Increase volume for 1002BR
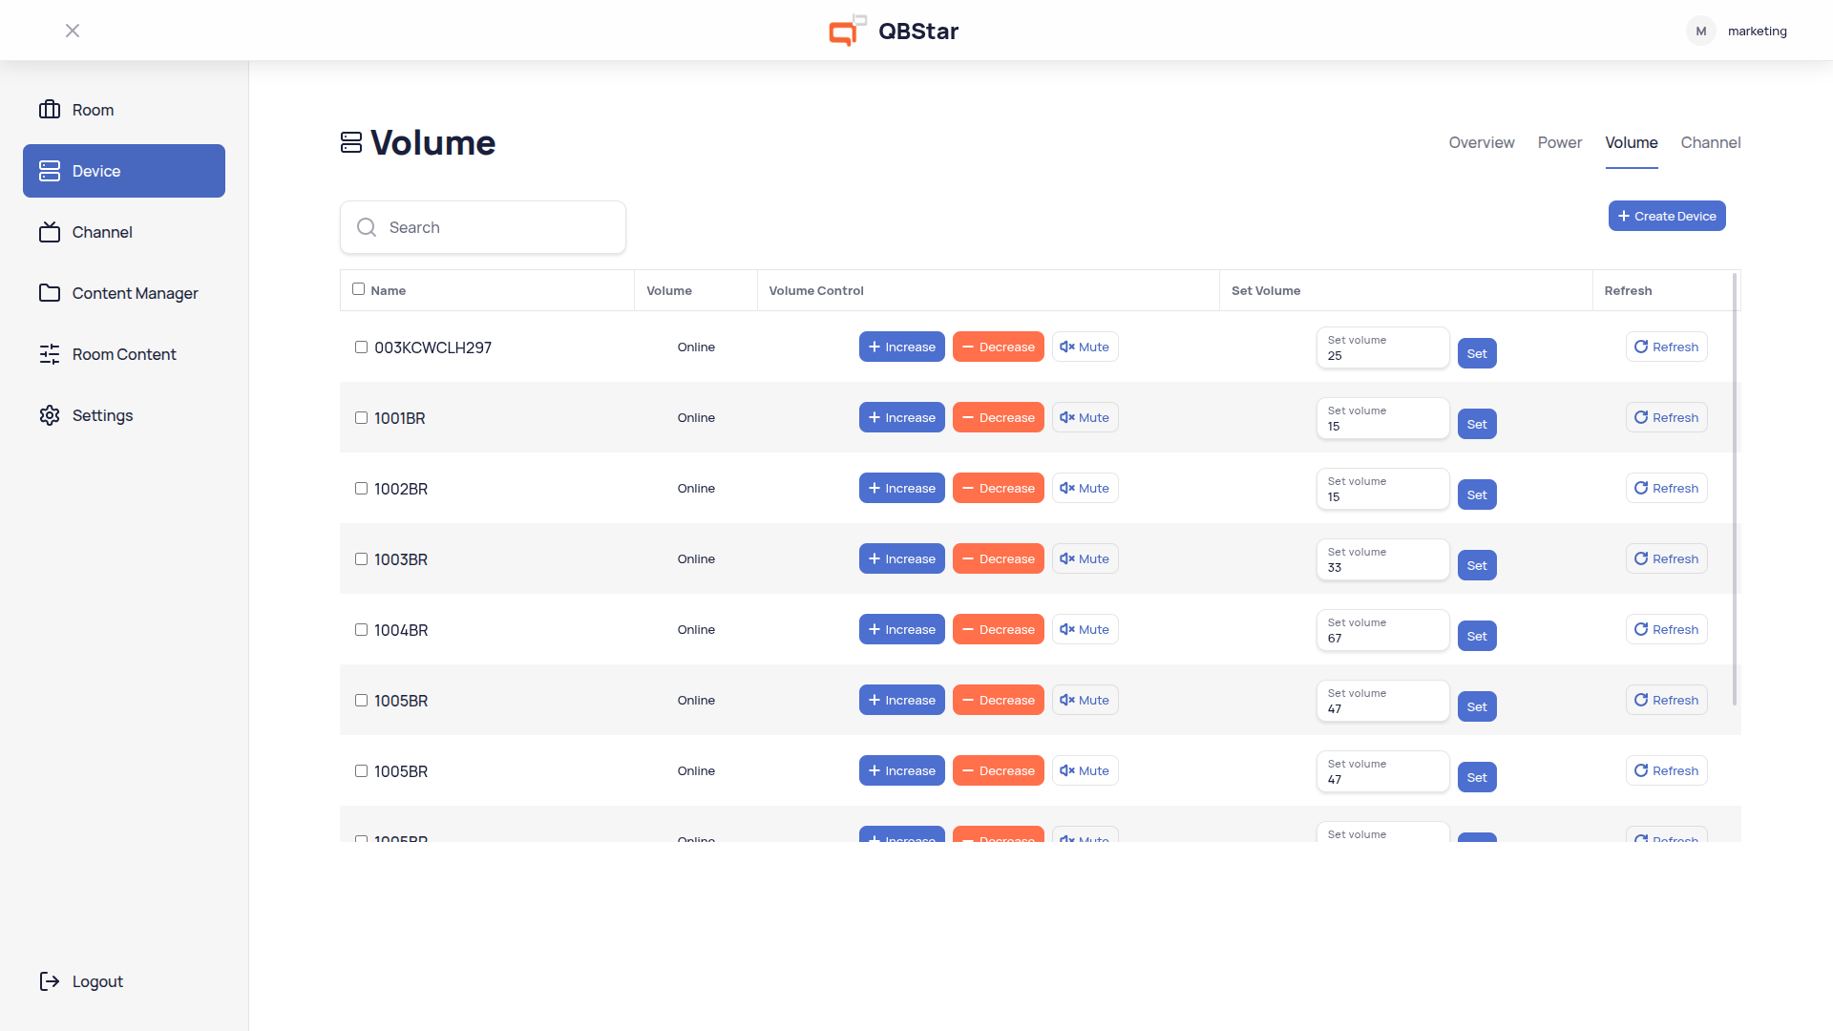Image resolution: width=1833 pixels, height=1031 pixels. 901,488
